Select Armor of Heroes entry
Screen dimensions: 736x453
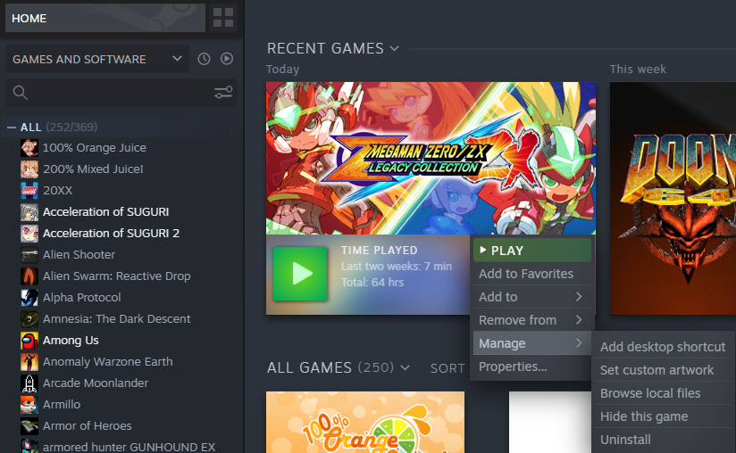click(88, 426)
